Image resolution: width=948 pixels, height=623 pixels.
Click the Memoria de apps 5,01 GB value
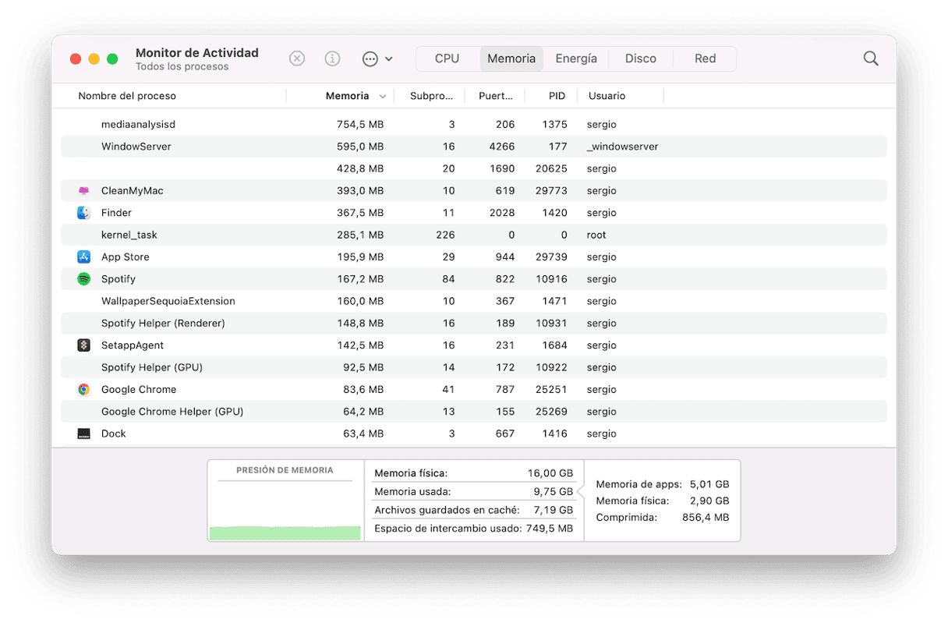709,484
